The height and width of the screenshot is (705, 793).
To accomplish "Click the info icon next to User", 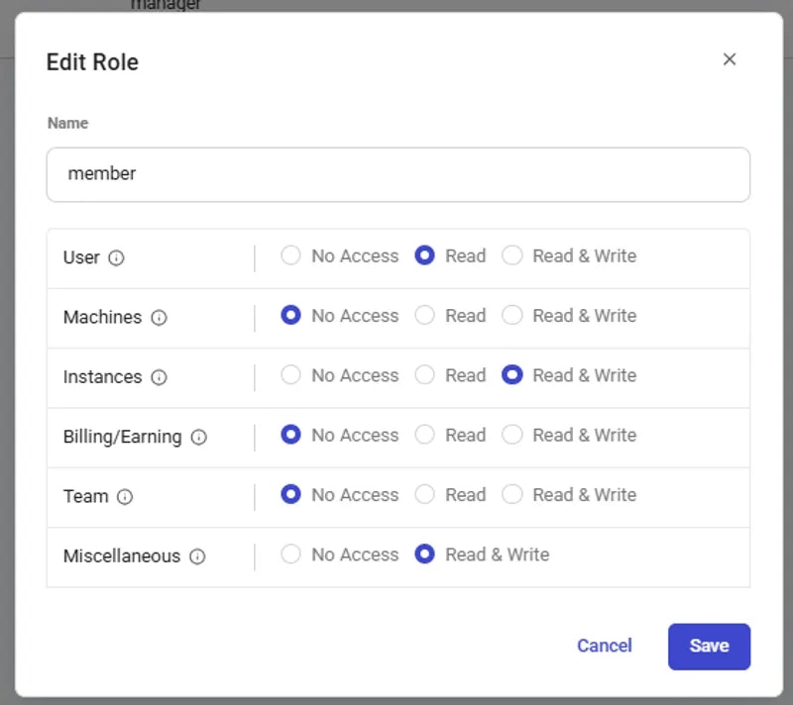I will [x=116, y=258].
